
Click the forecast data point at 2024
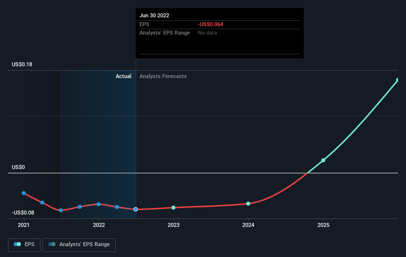click(x=248, y=204)
